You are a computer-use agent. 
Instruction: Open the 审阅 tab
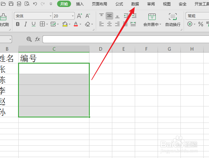[151, 4]
